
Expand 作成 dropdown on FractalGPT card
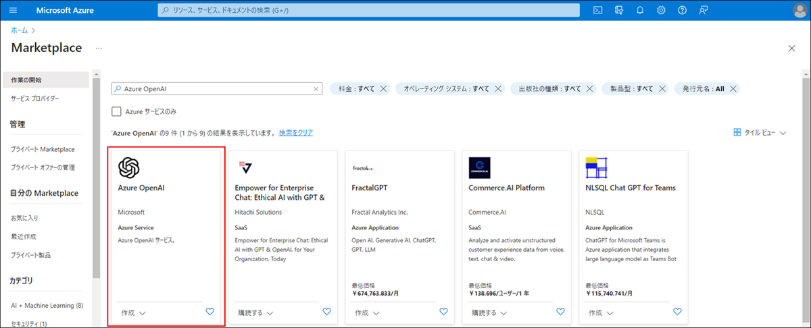pos(367,312)
